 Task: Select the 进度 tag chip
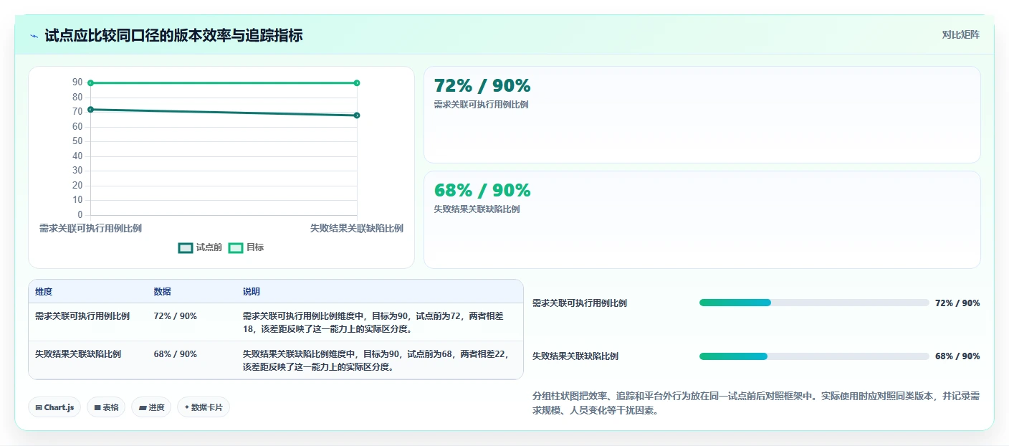click(150, 407)
